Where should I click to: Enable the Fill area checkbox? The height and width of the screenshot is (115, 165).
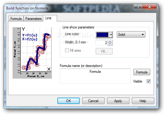coord(67,50)
